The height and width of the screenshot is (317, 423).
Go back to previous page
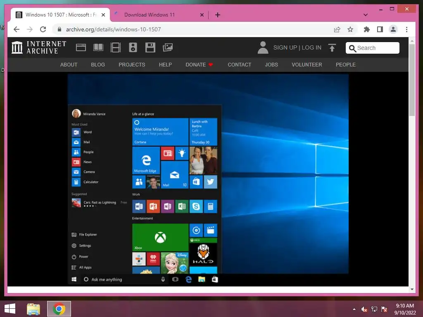click(17, 29)
